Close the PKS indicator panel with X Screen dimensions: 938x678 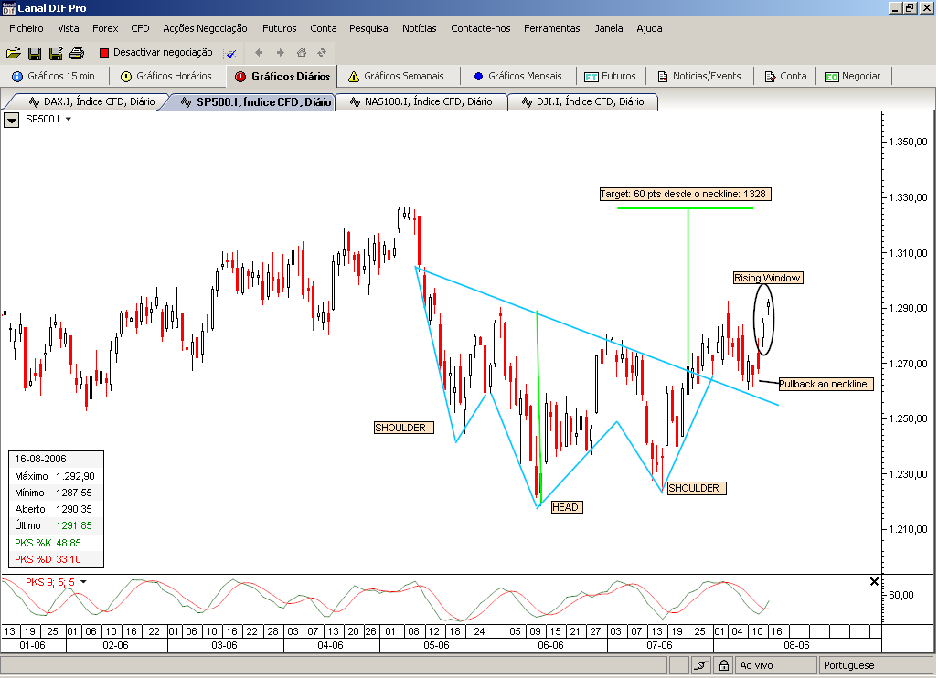pos(874,581)
